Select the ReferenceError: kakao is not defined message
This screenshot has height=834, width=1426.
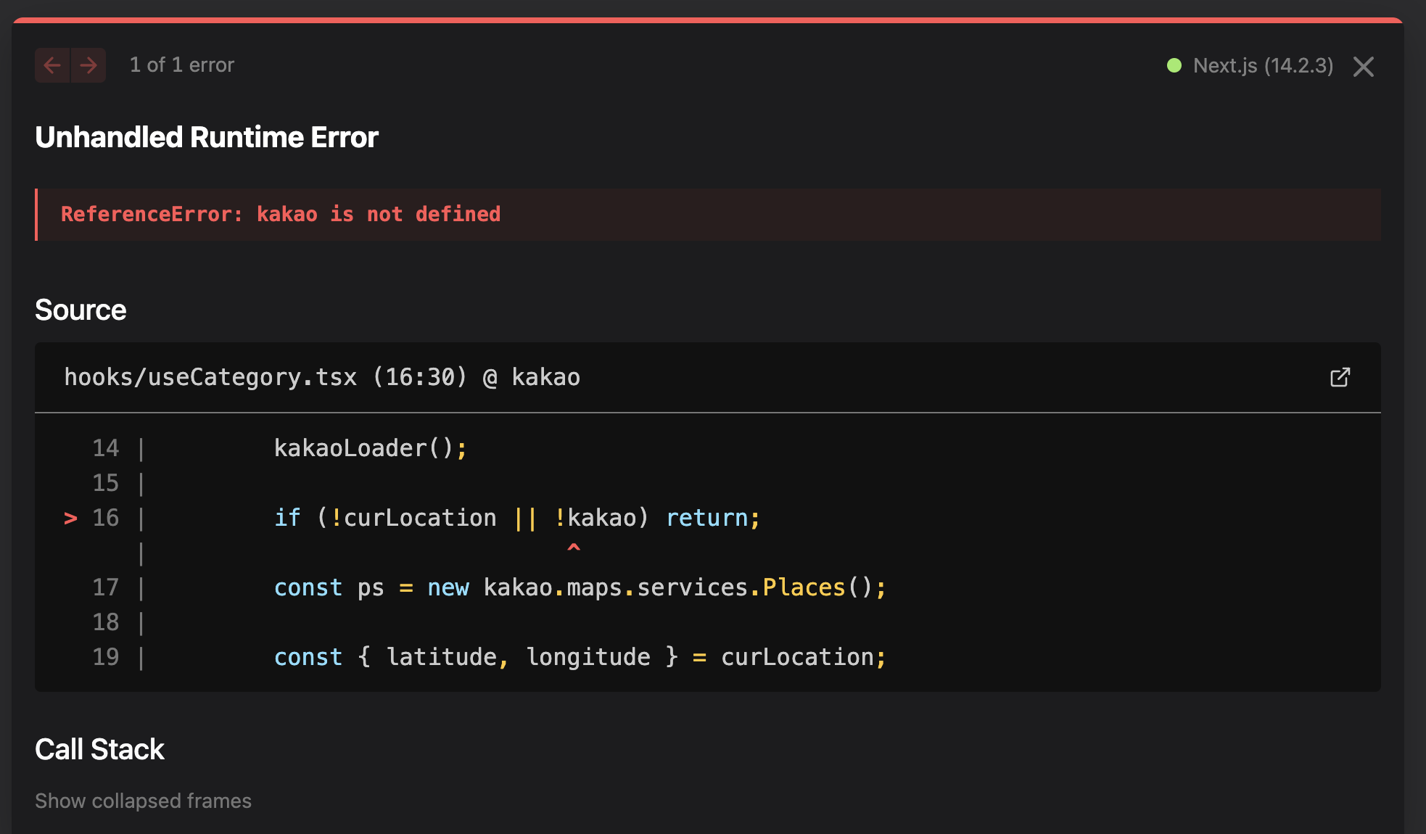point(281,214)
